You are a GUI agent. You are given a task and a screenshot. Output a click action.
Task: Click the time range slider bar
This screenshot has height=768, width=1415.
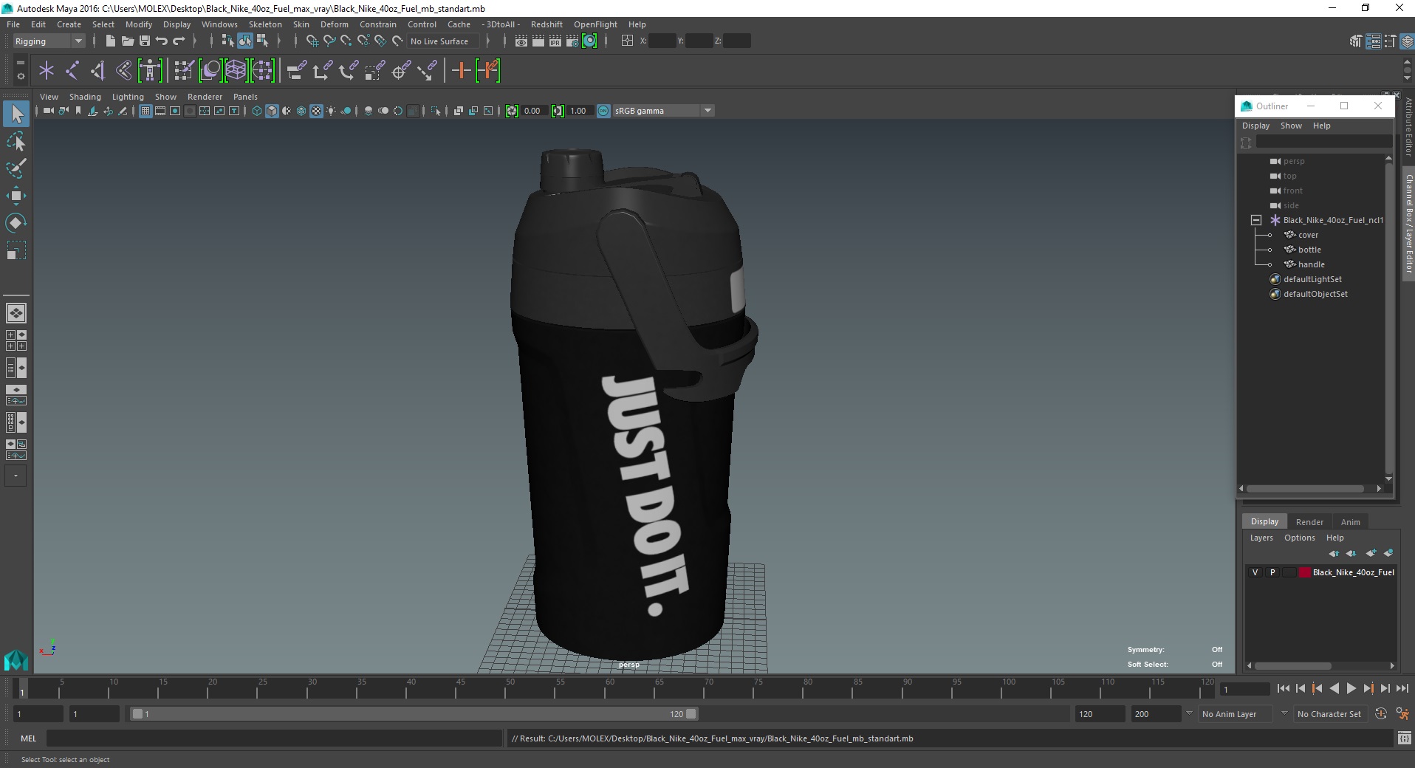coord(414,714)
